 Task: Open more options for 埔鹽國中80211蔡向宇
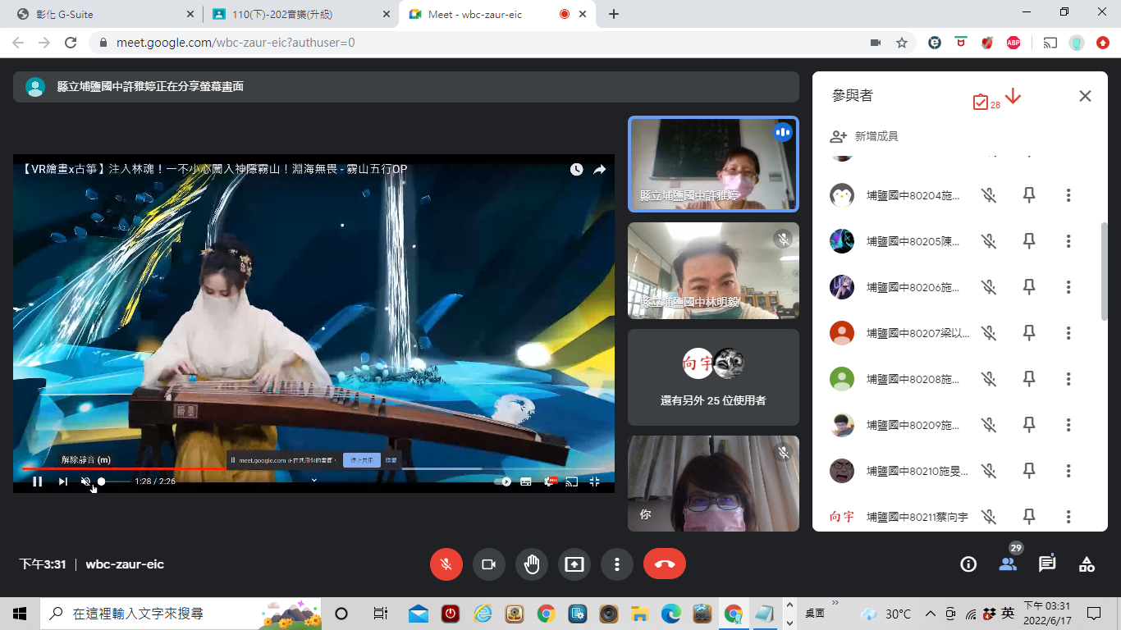coord(1068,517)
